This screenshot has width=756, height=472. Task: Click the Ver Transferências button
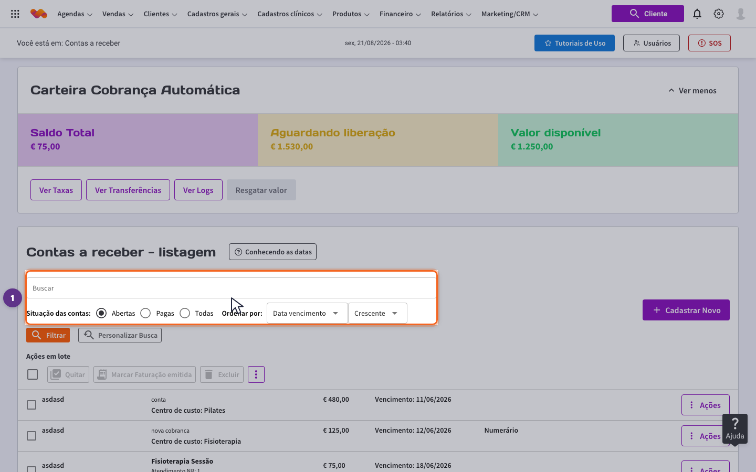click(x=128, y=190)
